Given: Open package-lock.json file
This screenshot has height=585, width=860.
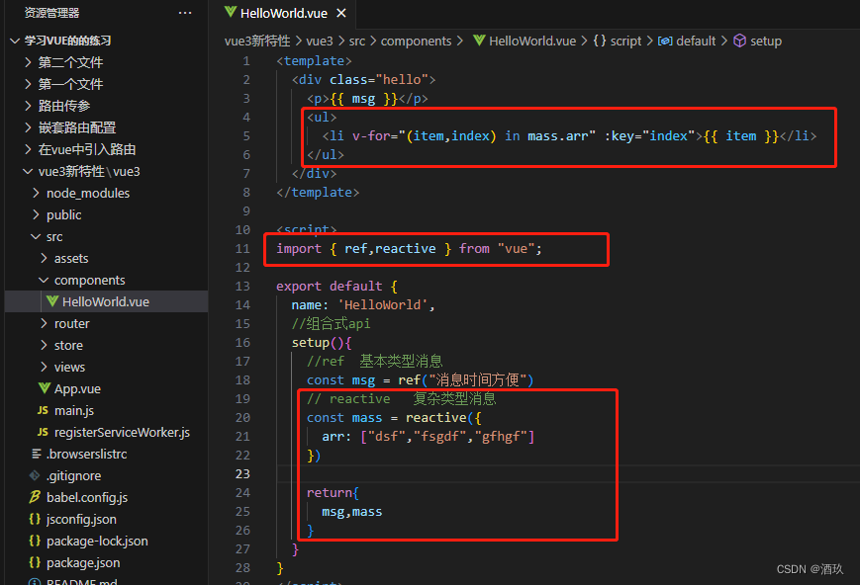Looking at the screenshot, I should coord(107,541).
